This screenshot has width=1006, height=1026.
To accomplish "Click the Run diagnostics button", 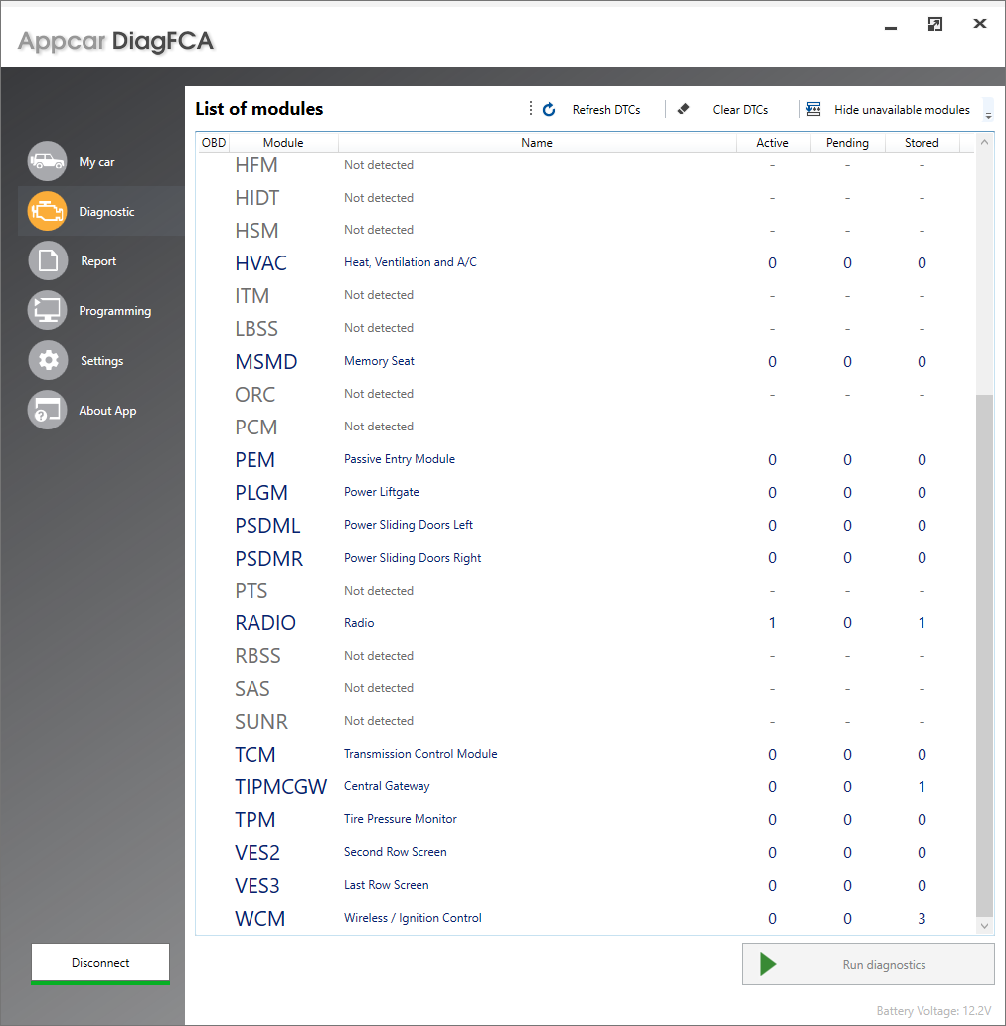I will point(868,964).
